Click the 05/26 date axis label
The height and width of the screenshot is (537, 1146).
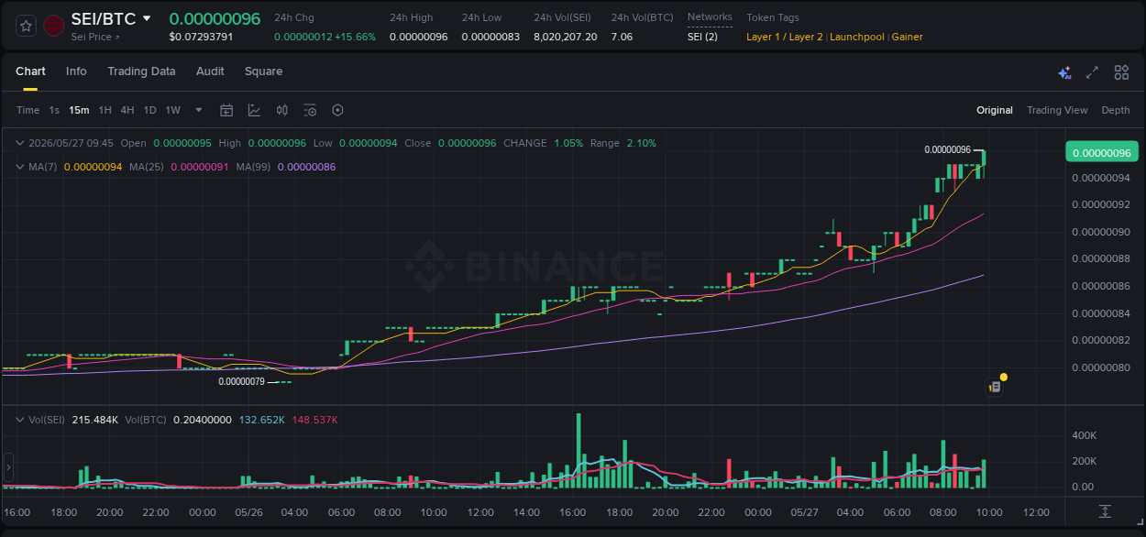(248, 512)
